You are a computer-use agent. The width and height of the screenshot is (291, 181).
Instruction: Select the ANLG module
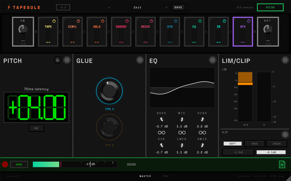97,32
